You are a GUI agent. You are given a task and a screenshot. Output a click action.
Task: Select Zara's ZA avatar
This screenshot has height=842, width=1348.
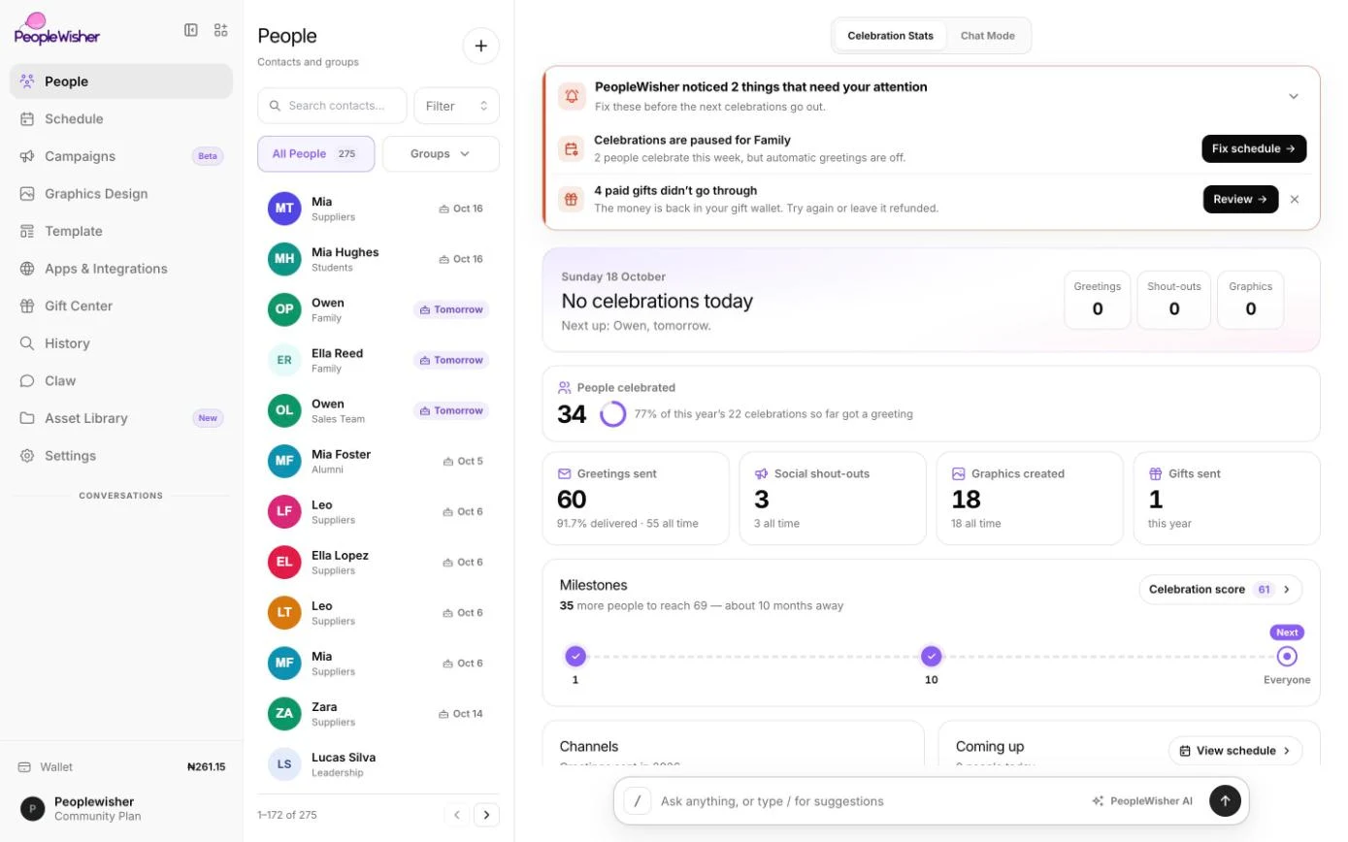[284, 713]
